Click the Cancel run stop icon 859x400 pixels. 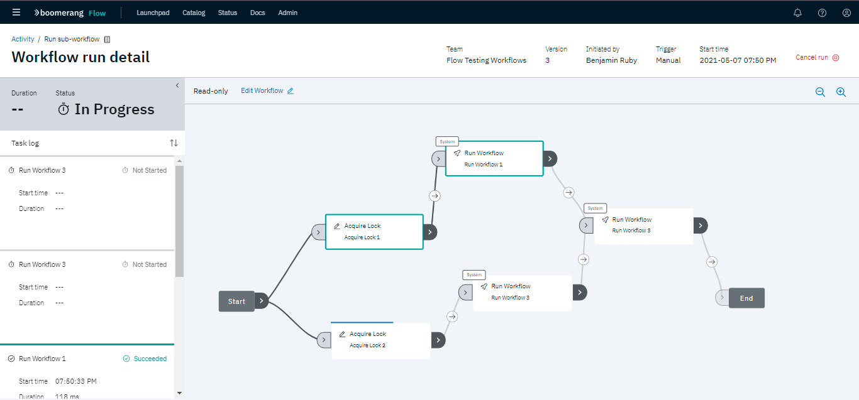836,58
